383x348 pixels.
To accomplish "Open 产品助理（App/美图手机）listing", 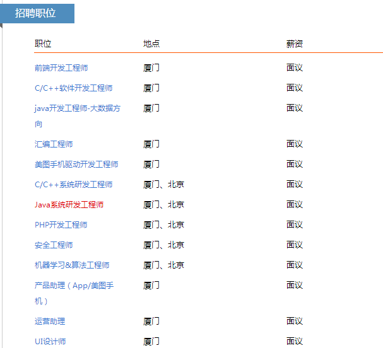I will pos(74,293).
